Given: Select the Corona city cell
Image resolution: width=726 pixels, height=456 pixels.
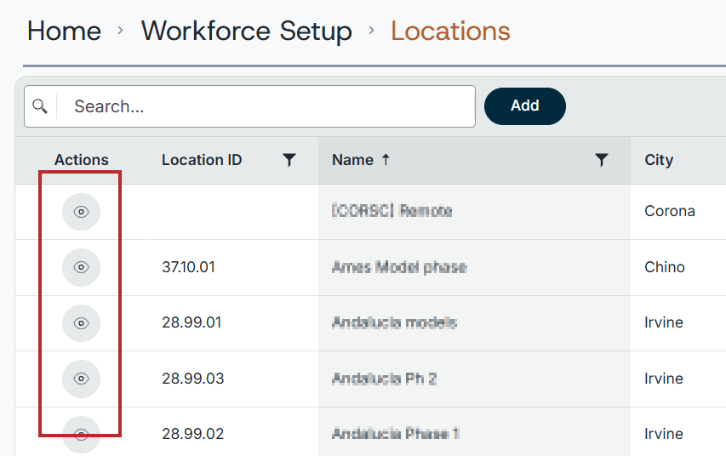Looking at the screenshot, I should click(x=670, y=211).
